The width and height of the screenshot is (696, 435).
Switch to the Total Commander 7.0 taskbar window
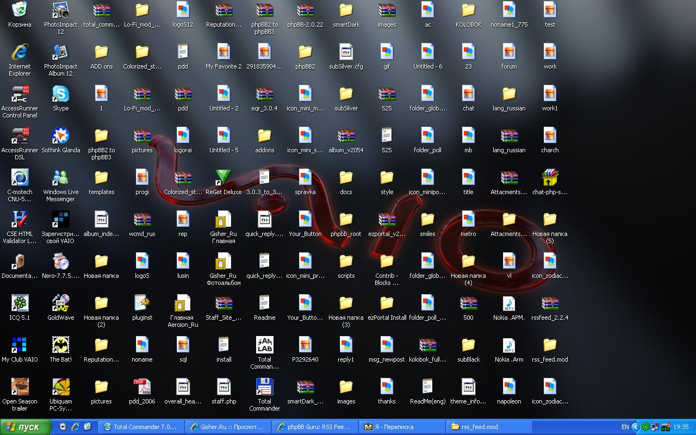(141, 427)
